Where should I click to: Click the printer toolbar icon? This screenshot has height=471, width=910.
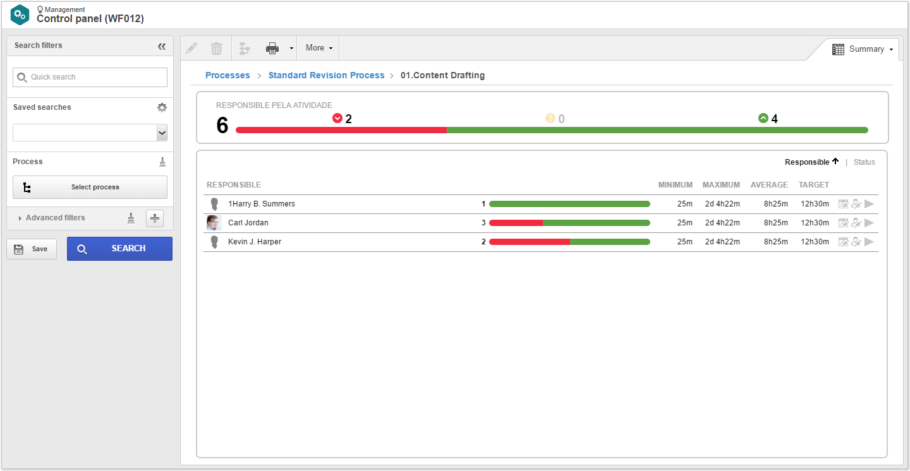(x=272, y=48)
